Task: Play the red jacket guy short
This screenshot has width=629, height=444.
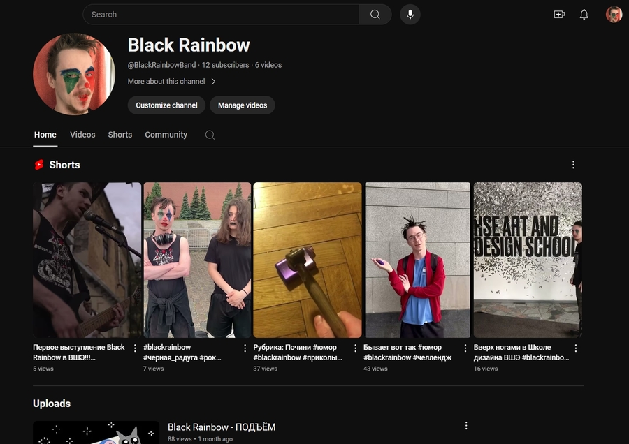Action: [x=417, y=260]
